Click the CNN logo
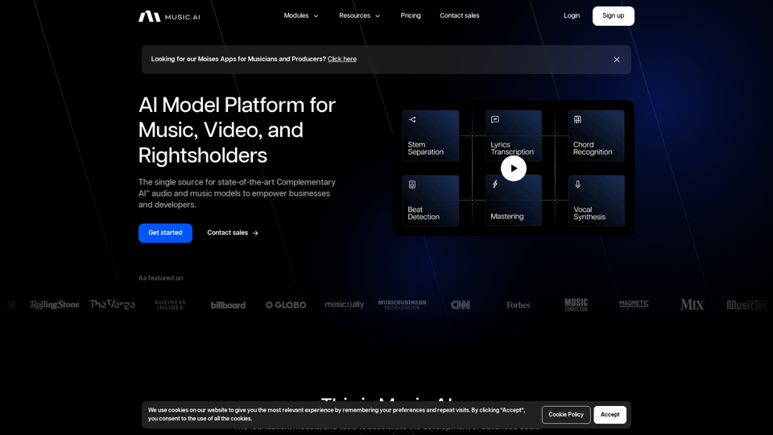Image resolution: width=773 pixels, height=435 pixels. [x=460, y=305]
